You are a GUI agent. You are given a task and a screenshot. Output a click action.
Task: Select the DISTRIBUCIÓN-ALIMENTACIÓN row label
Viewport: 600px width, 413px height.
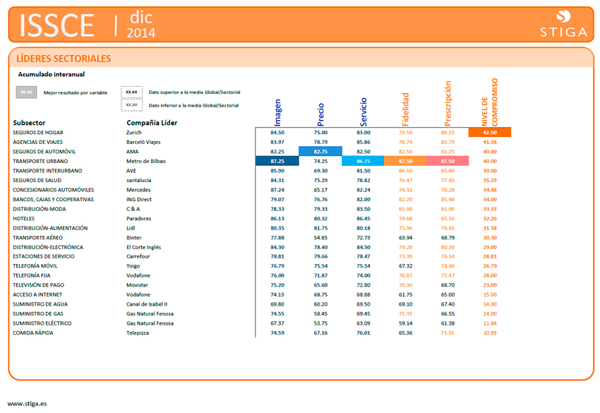[51, 228]
